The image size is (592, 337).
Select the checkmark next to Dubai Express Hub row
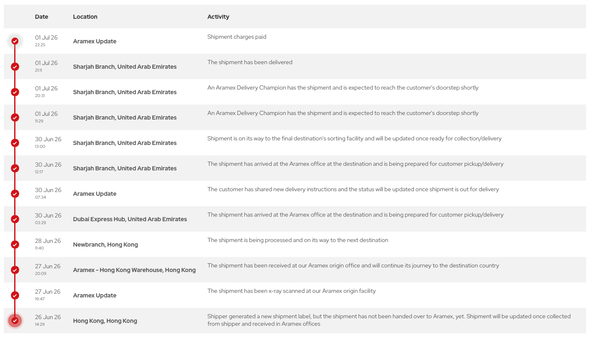15,219
